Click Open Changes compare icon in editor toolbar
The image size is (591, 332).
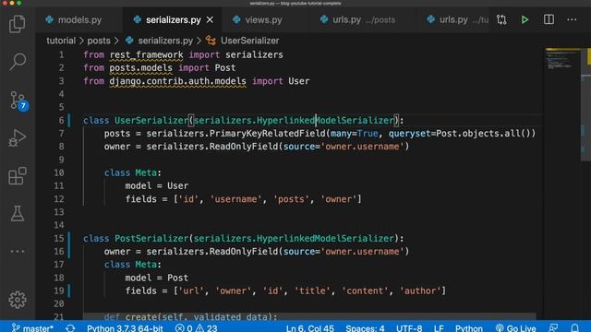(501, 19)
